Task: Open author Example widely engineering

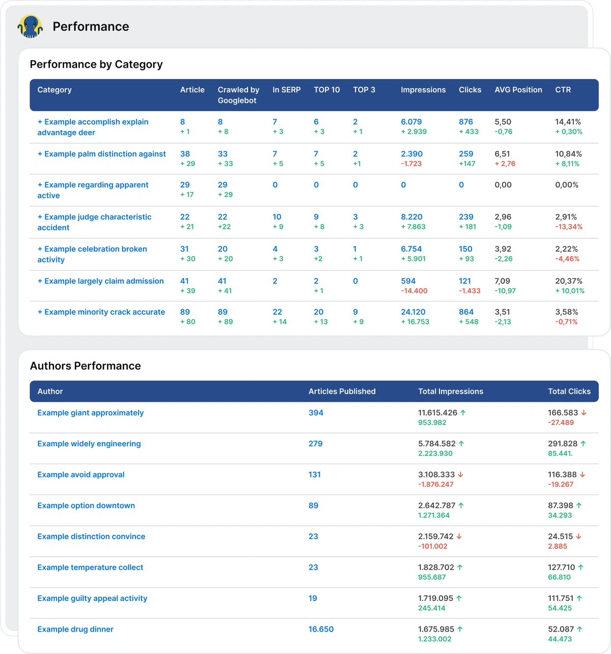Action: (x=89, y=444)
